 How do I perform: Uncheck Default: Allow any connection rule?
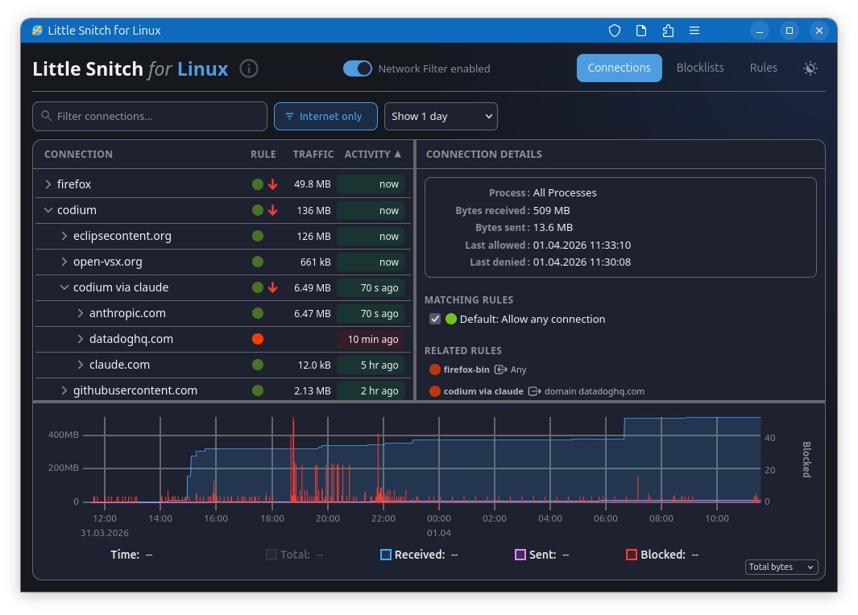click(x=435, y=320)
